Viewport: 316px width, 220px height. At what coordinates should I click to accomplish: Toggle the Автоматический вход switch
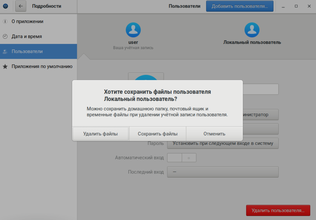pyautogui.click(x=181, y=158)
